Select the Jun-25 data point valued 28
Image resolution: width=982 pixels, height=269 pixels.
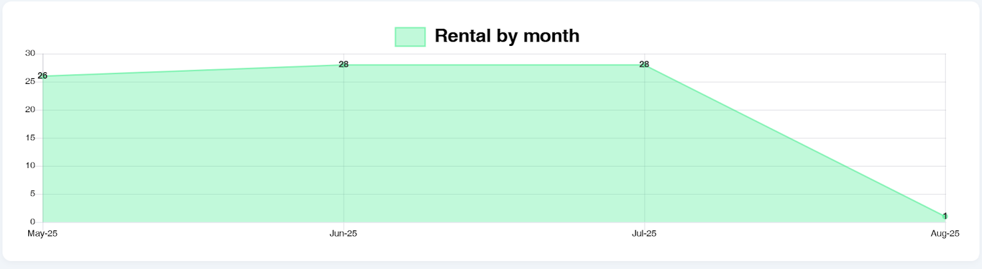[x=344, y=65]
